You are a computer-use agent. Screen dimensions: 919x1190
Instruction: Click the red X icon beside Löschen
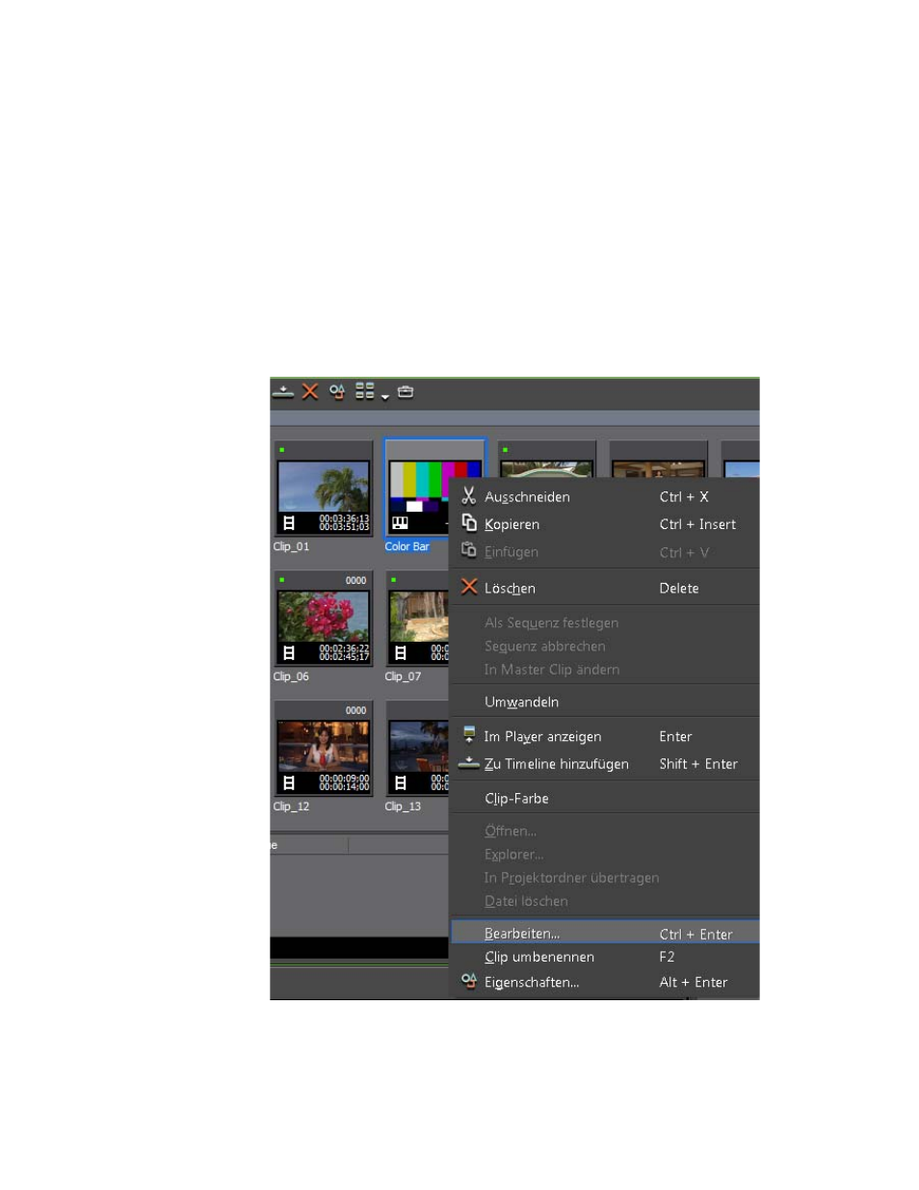point(469,587)
